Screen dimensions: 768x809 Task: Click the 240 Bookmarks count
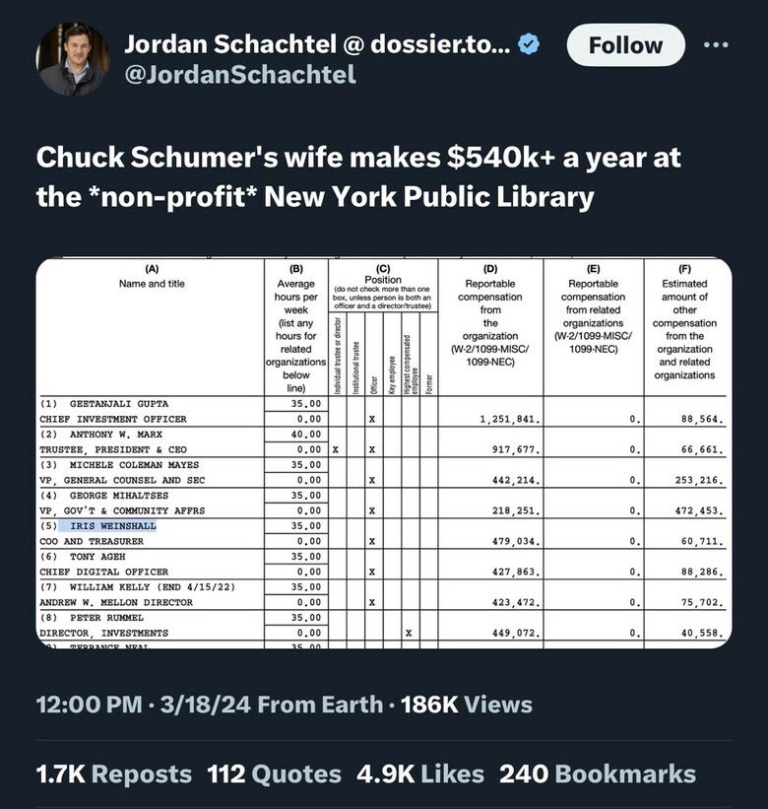[x=598, y=775]
